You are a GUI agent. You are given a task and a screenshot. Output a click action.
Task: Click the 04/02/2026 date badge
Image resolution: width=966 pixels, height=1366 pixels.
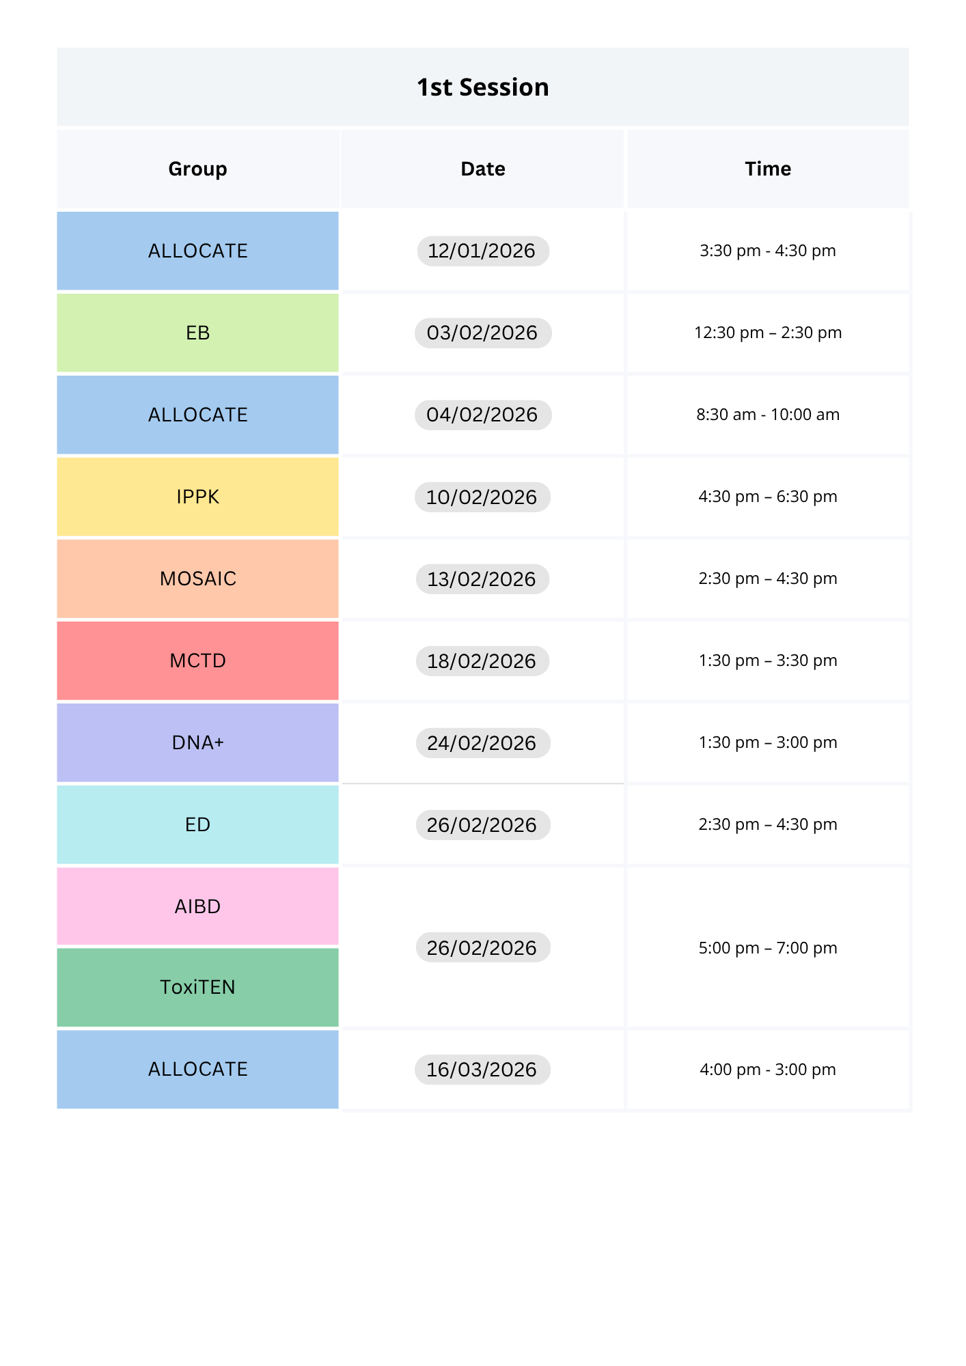coord(482,415)
